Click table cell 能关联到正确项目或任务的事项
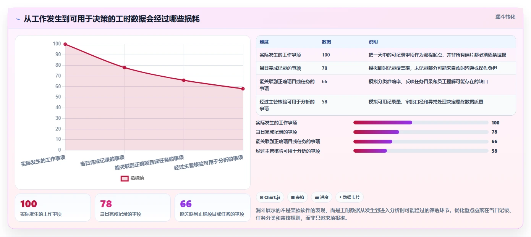Image resolution: width=531 pixels, height=237 pixels. tap(287, 85)
